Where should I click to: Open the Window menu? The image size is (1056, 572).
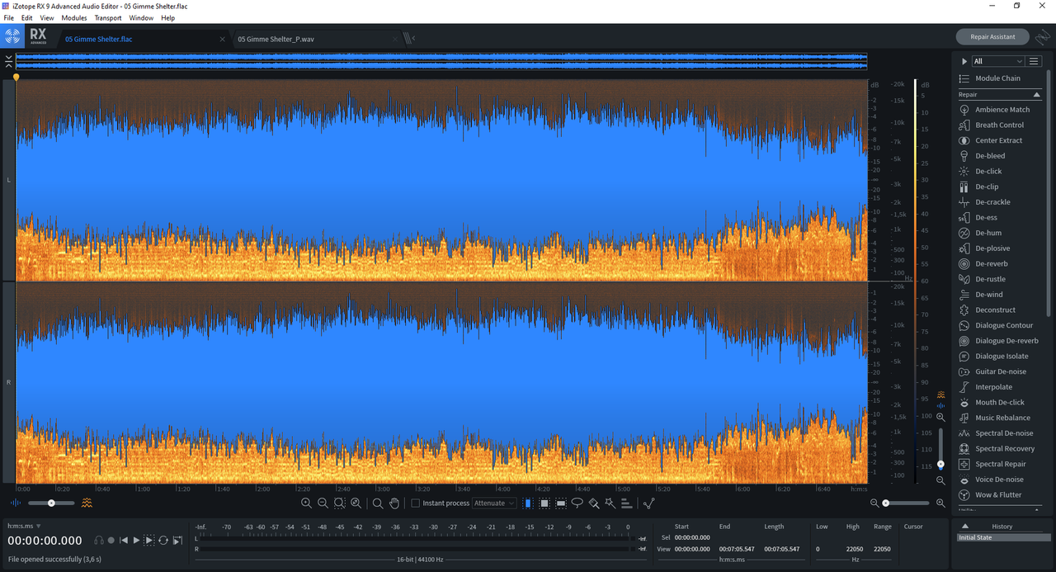pos(141,17)
